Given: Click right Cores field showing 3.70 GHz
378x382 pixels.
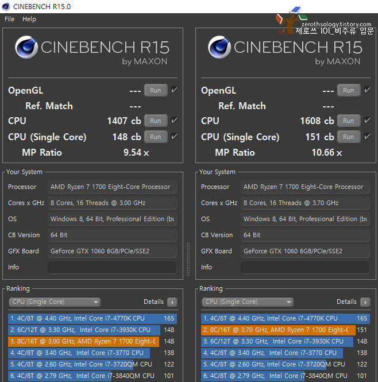Looking at the screenshot, I should (305, 203).
